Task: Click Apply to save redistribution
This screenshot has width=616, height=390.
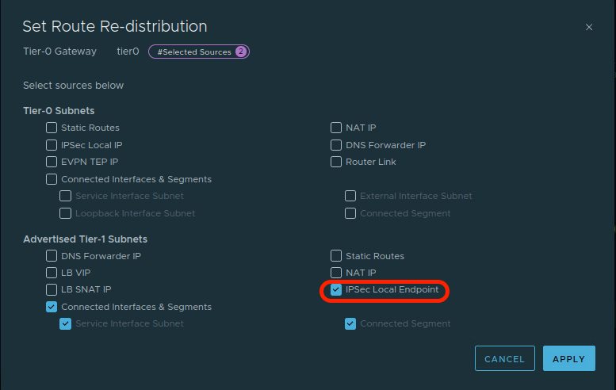Action: point(568,359)
